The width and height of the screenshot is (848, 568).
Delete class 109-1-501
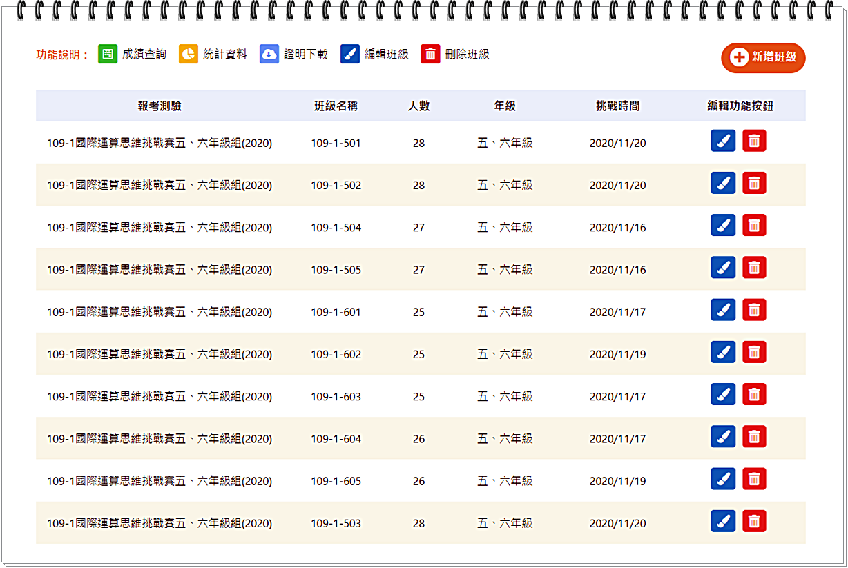(x=754, y=141)
